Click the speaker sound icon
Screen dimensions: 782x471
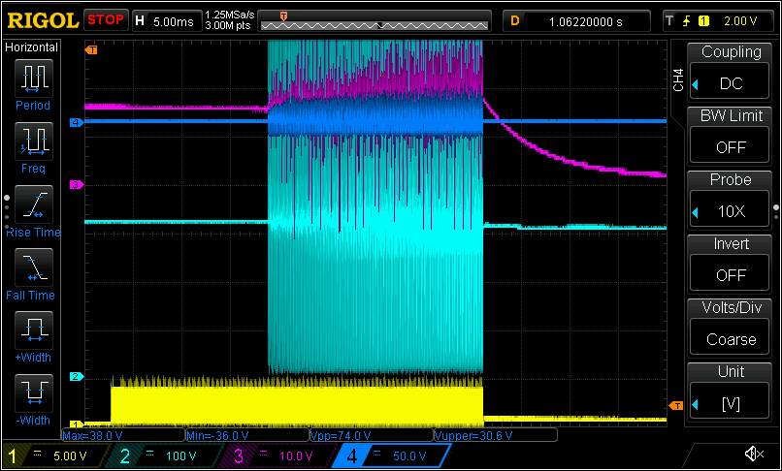click(753, 454)
